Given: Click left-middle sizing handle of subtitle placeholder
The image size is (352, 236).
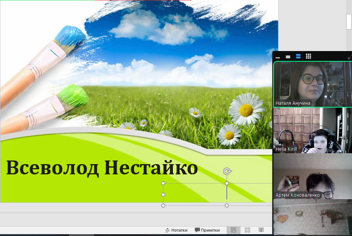Looking at the screenshot, I should 163,194.
